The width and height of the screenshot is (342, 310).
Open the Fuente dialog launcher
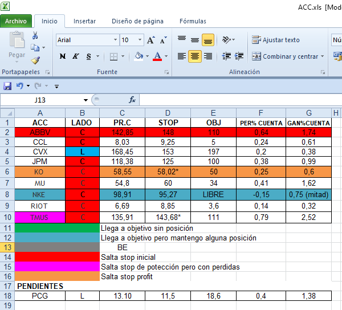tap(167, 72)
